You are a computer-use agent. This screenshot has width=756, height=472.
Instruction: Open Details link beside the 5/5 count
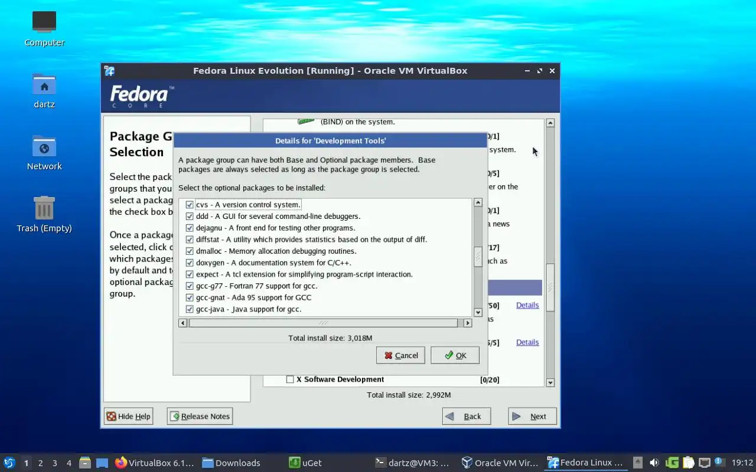(x=527, y=342)
